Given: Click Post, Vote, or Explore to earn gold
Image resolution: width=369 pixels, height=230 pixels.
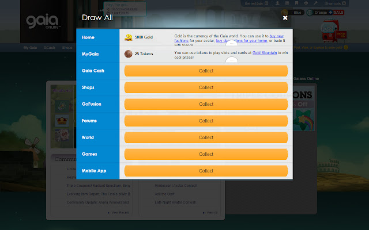Looking at the screenshot, I should (318, 48).
